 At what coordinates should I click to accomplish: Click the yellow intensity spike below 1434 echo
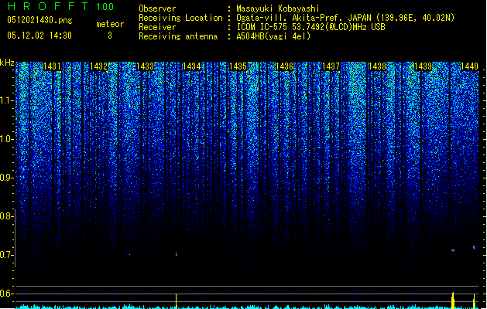point(176,301)
